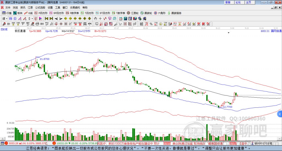Click the 客服 customer service button
This screenshot has height=151, width=282.
click(x=229, y=2)
